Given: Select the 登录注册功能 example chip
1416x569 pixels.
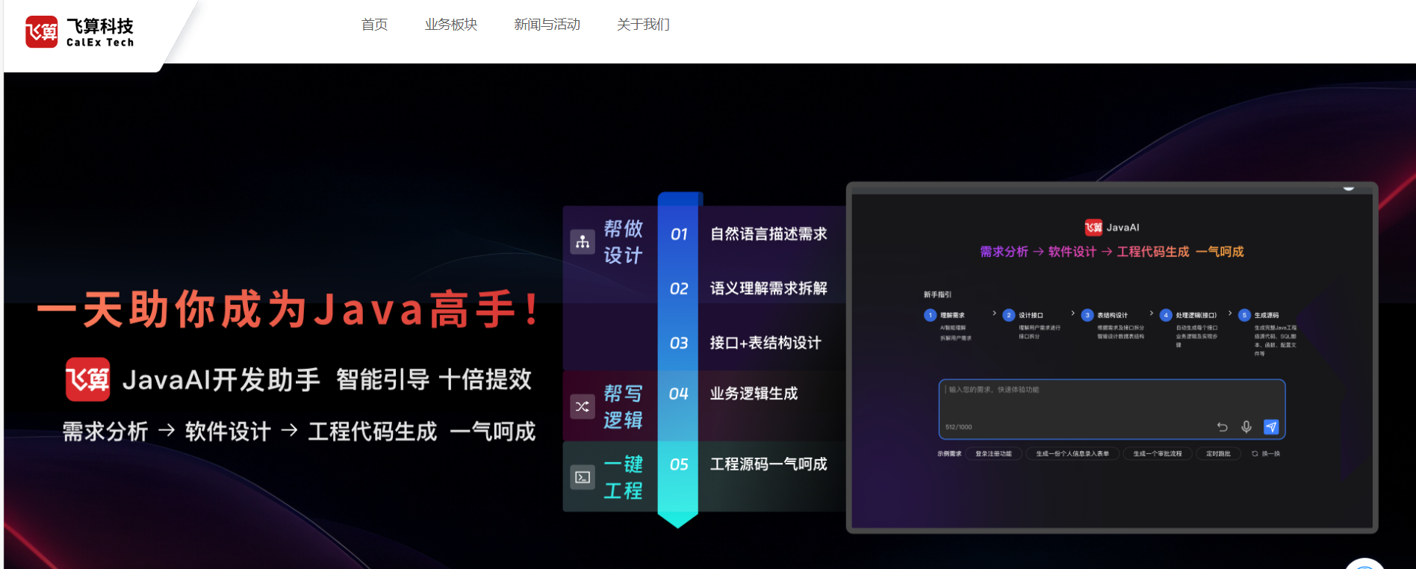Looking at the screenshot, I should point(993,453).
